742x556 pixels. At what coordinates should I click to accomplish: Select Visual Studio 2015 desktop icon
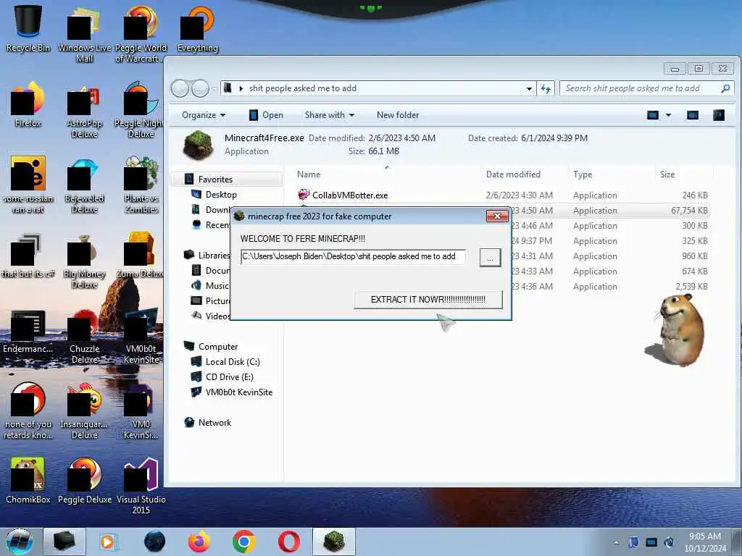pos(141,486)
